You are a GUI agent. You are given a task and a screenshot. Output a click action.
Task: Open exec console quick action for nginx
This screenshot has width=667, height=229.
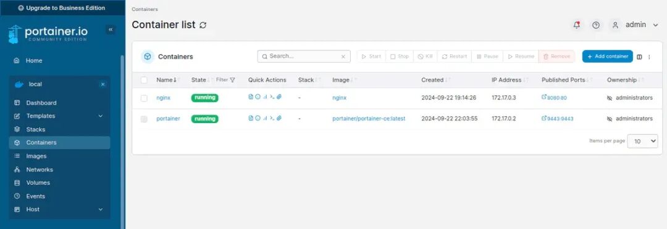click(272, 97)
